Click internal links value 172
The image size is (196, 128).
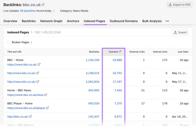pyautogui.click(x=165, y=60)
